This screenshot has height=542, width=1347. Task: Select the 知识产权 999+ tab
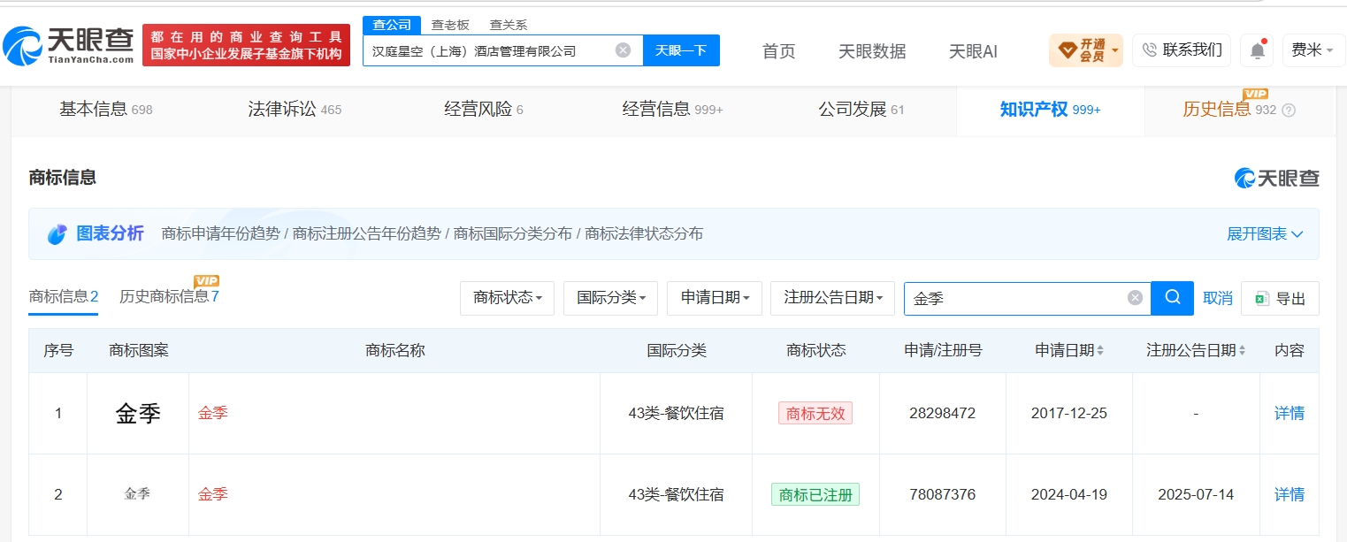coord(1050,110)
